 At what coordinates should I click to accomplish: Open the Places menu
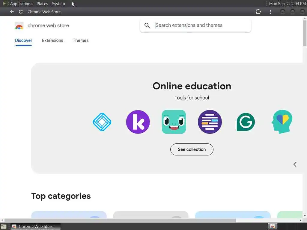tap(42, 4)
